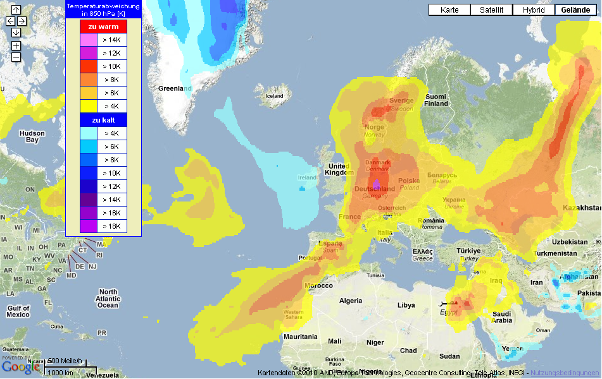The image size is (602, 379).
Task: Click the warm > 6K light-orange swatch
Action: tap(88, 93)
